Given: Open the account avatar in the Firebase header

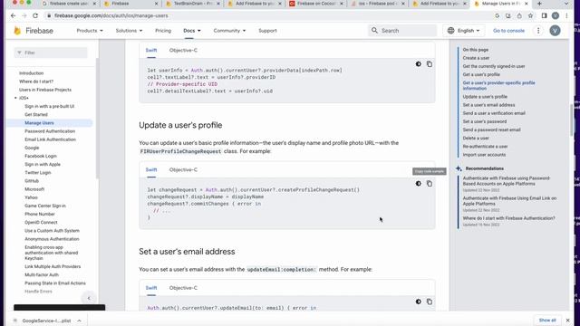Looking at the screenshot, I should pos(555,31).
